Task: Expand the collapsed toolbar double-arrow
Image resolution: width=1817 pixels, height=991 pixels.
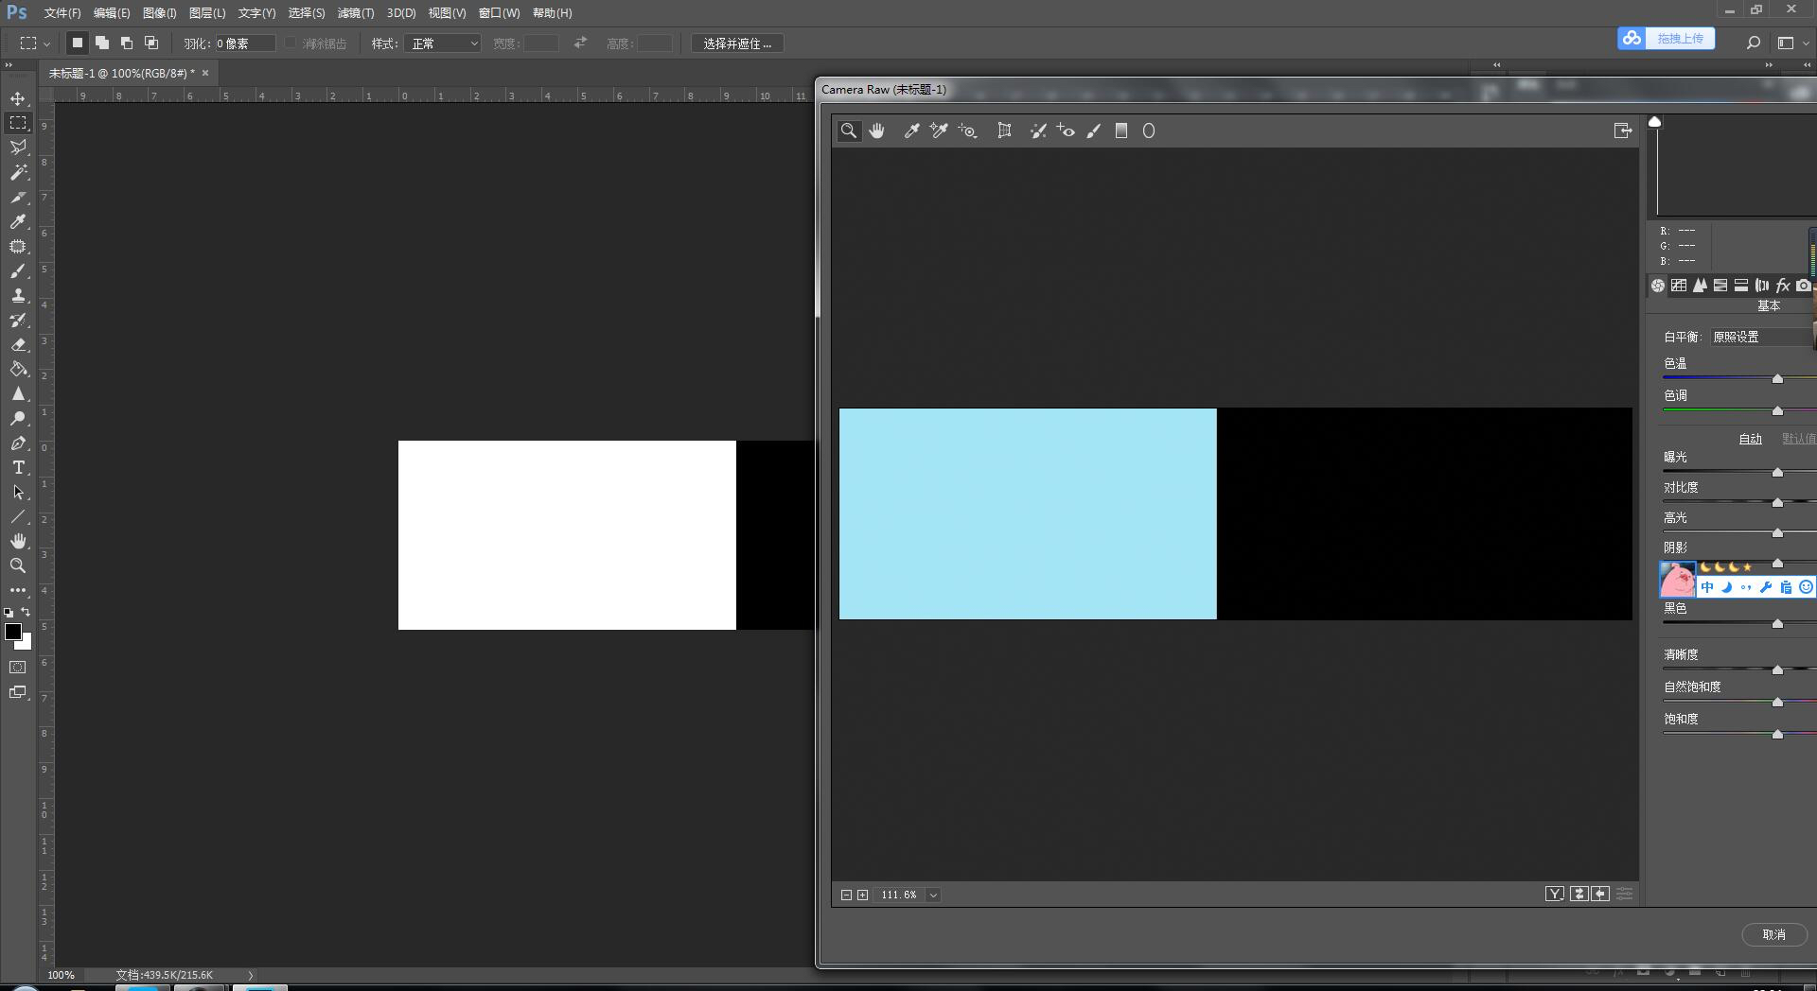Action: [x=9, y=65]
